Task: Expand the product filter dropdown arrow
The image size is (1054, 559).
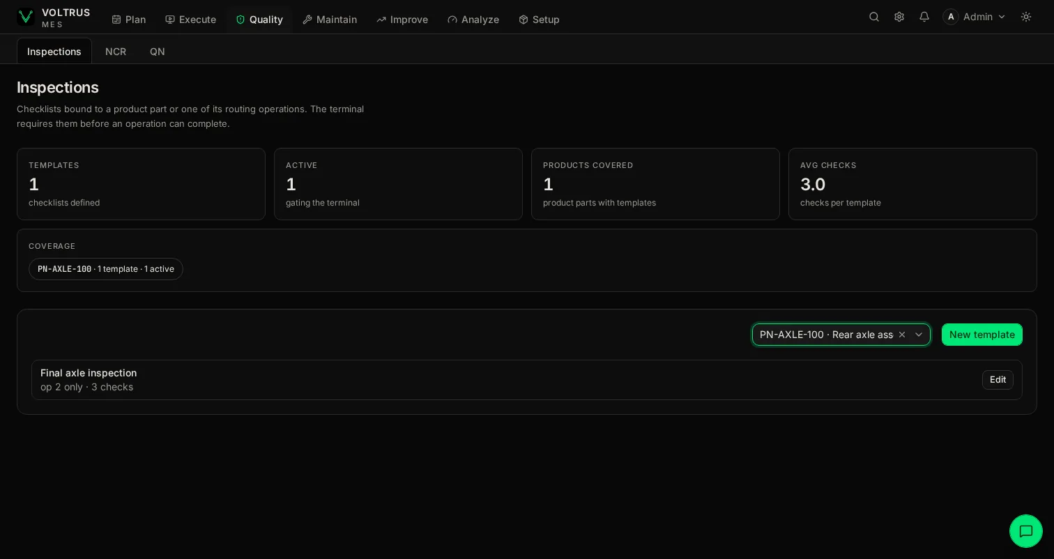Action: [919, 335]
